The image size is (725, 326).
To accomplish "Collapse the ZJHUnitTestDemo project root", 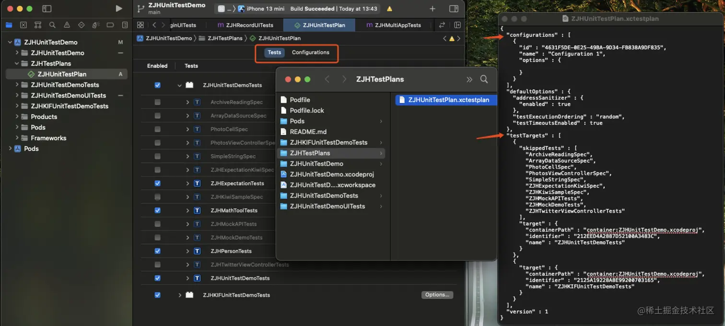I will (10, 42).
